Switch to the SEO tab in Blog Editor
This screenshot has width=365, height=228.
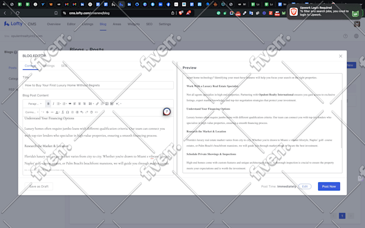[x=64, y=66]
